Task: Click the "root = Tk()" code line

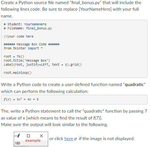Action: click(x=14, y=56)
